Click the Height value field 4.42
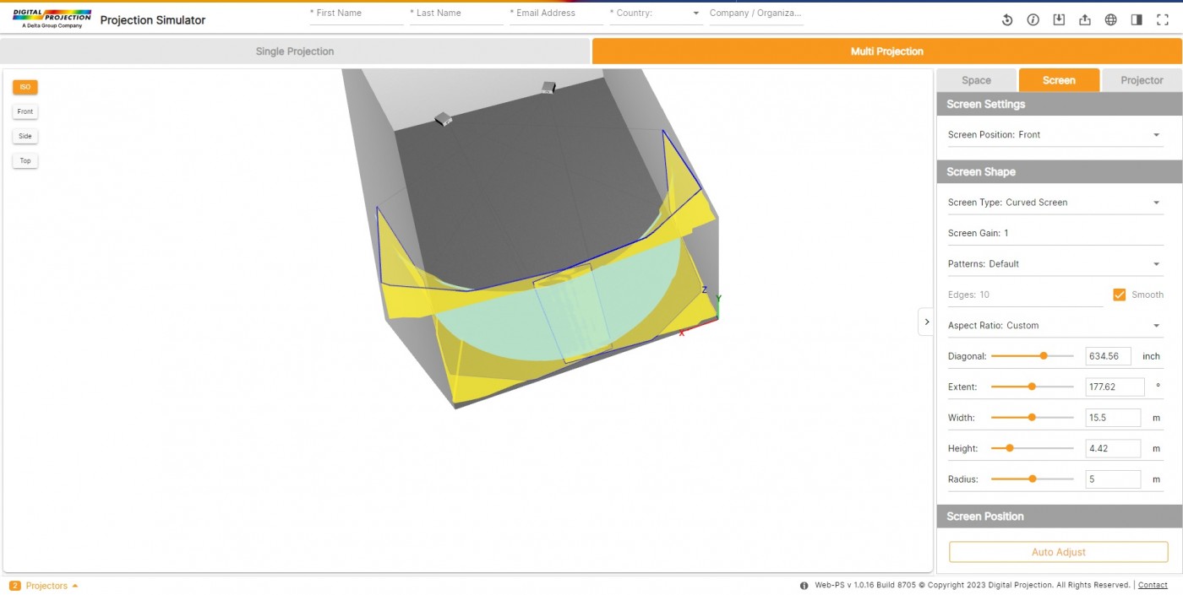This screenshot has height=595, width=1183. (1113, 448)
